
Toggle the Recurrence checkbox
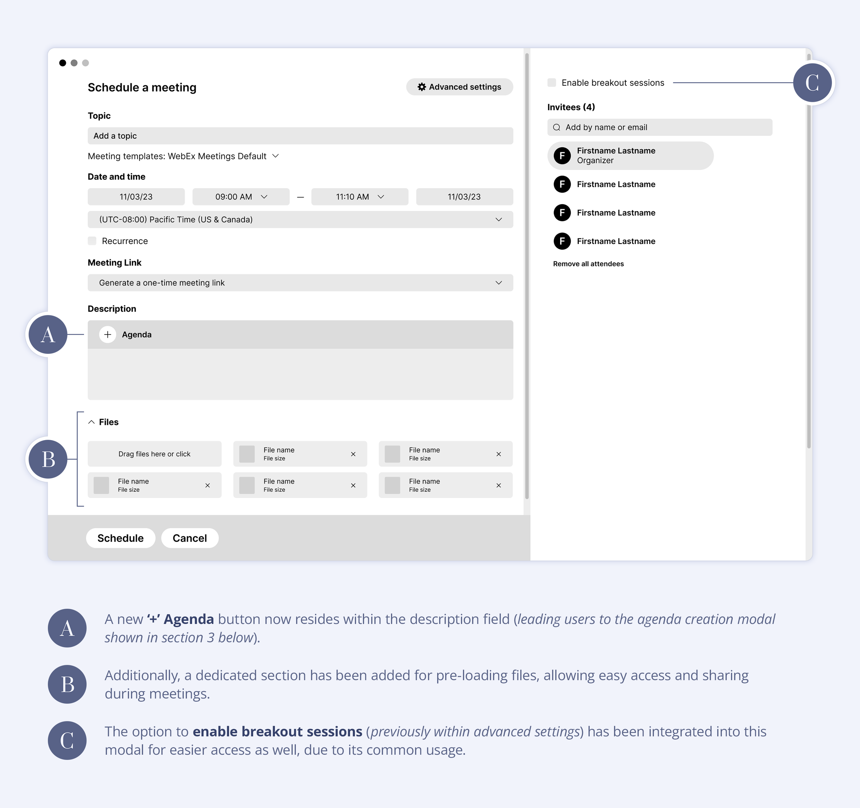click(92, 241)
